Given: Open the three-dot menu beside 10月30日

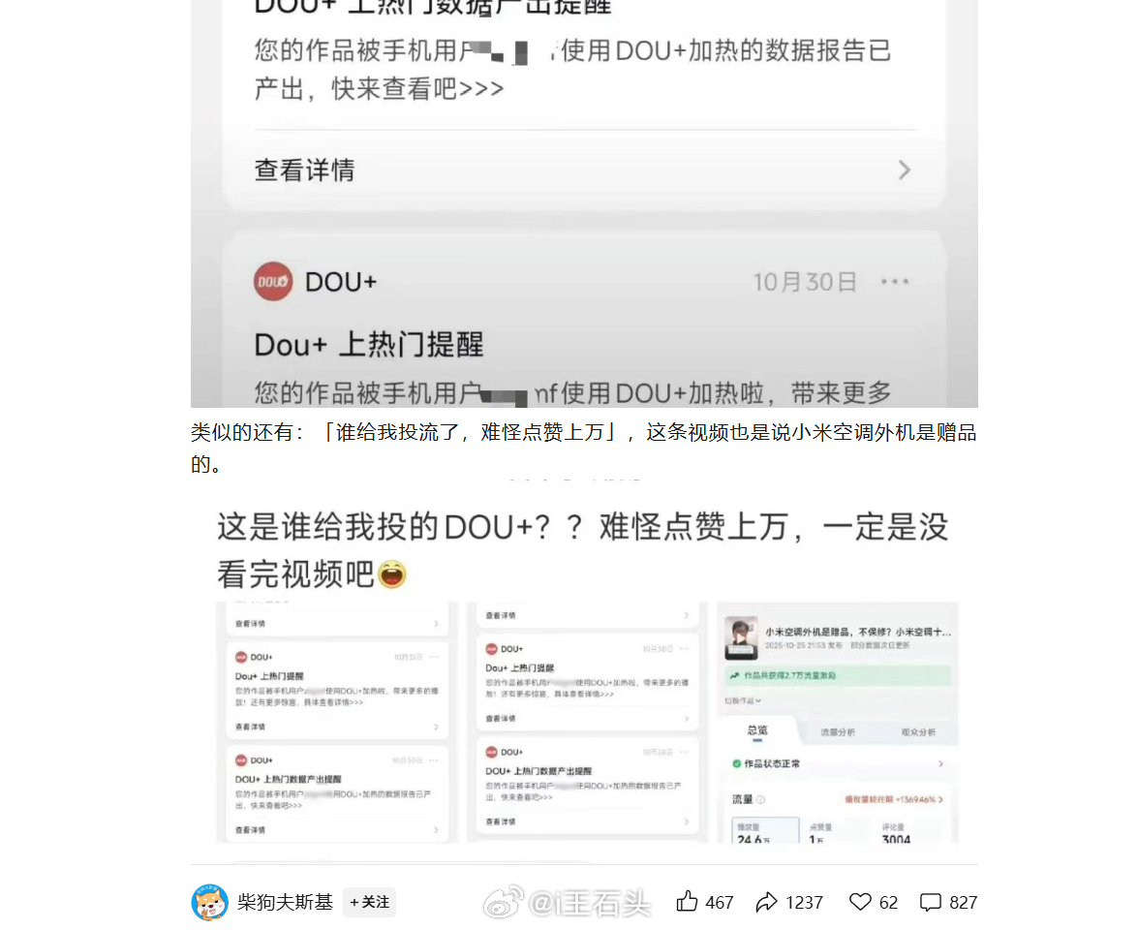Looking at the screenshot, I should pyautogui.click(x=894, y=282).
